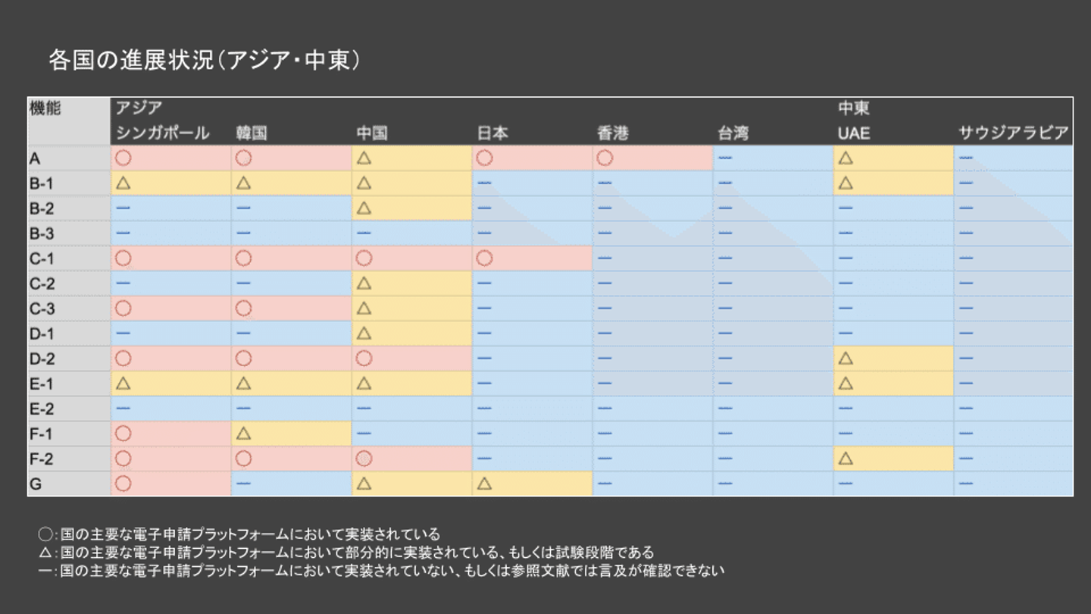This screenshot has height=614, width=1091.
Task: Select the UAE column header
Action: (x=854, y=133)
